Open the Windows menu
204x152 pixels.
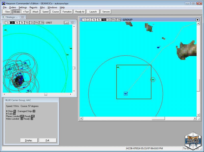(52, 7)
